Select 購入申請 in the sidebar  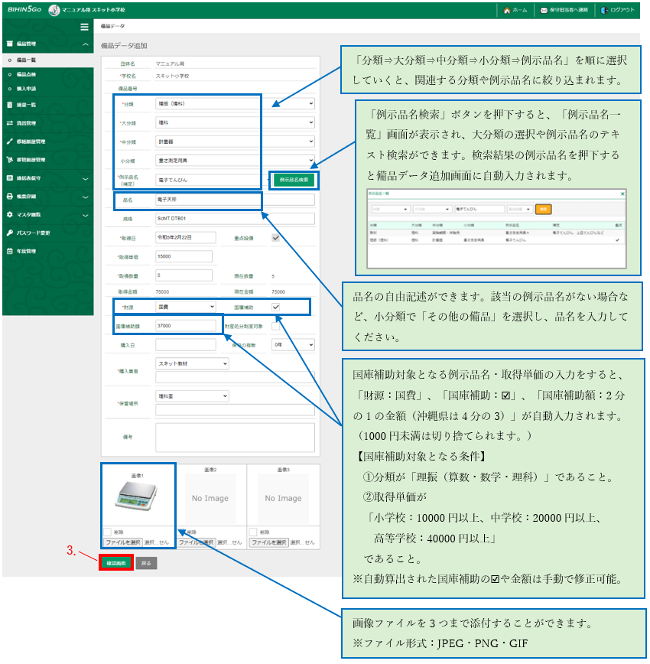coord(27,90)
